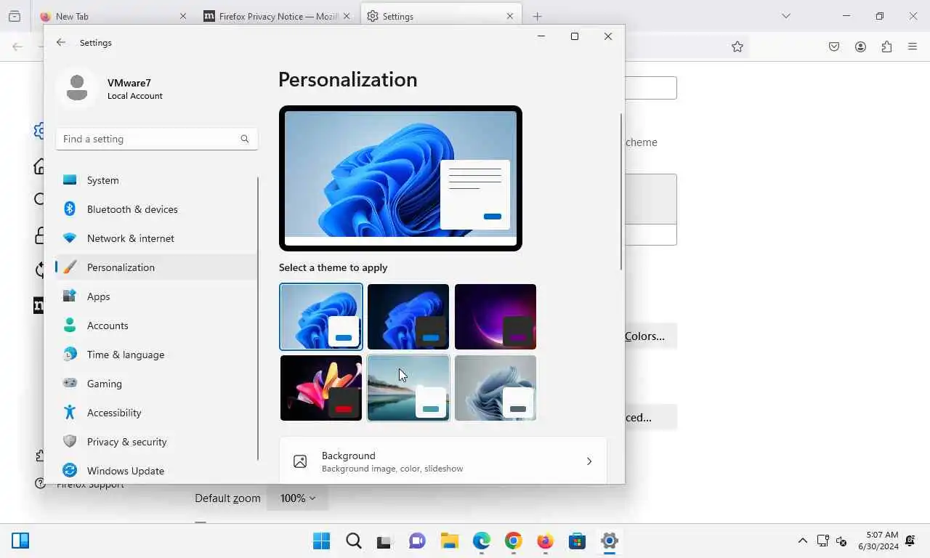Apply the Windows dark bloom theme
Image resolution: width=930 pixels, height=558 pixels.
[x=408, y=317]
